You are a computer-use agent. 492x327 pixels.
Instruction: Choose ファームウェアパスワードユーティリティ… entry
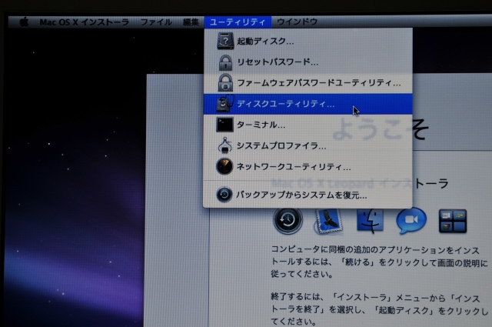coord(307,83)
